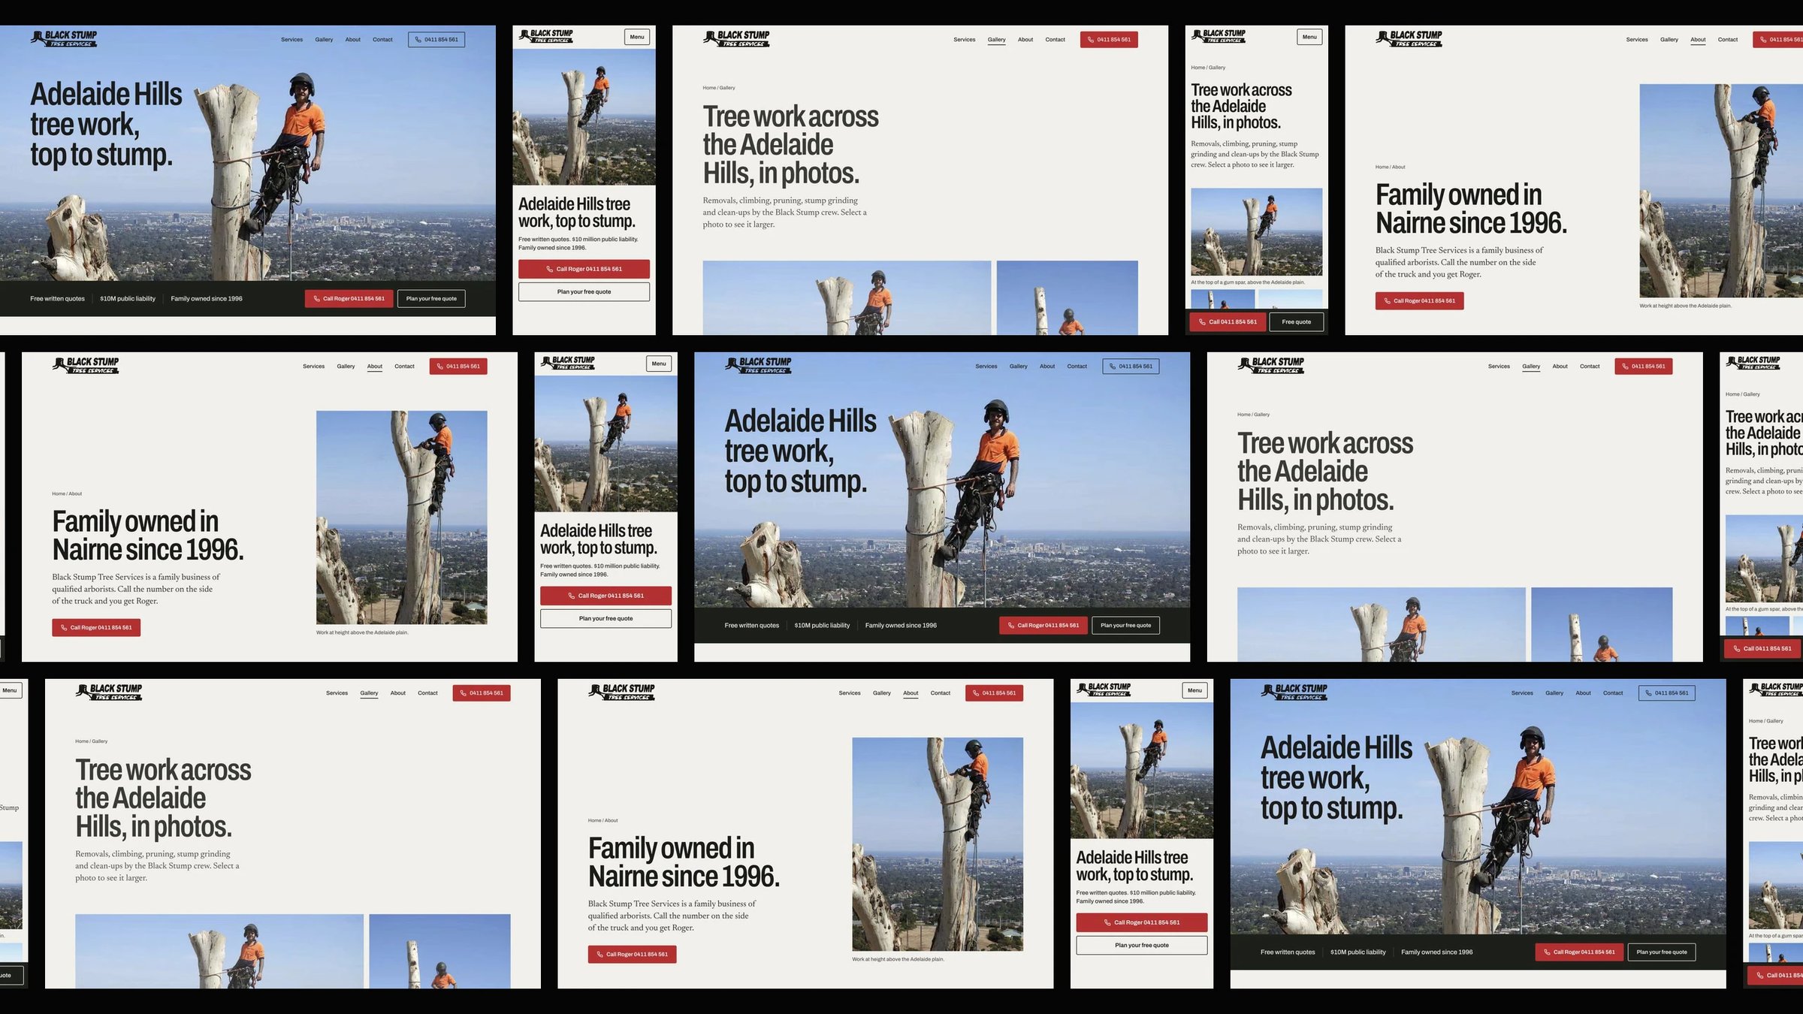Select Services in top-row desktop homepage nav
This screenshot has height=1014, width=1803.
(291, 40)
